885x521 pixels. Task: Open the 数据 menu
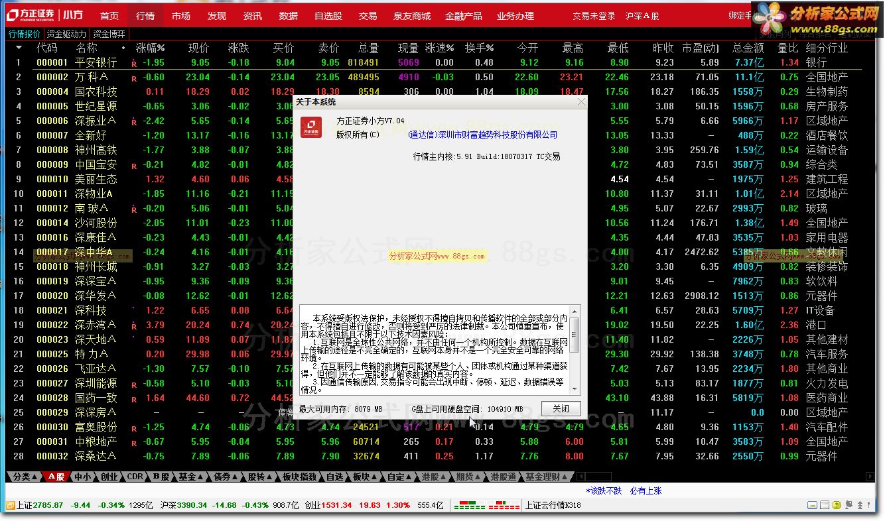pos(288,16)
